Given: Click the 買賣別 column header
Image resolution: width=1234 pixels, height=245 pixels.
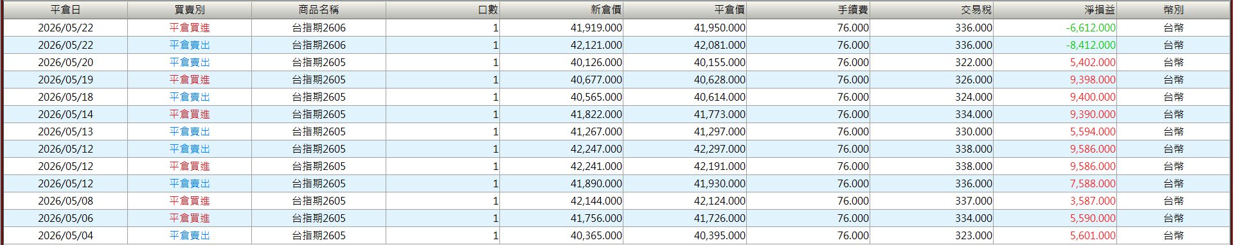Looking at the screenshot, I should point(190,10).
